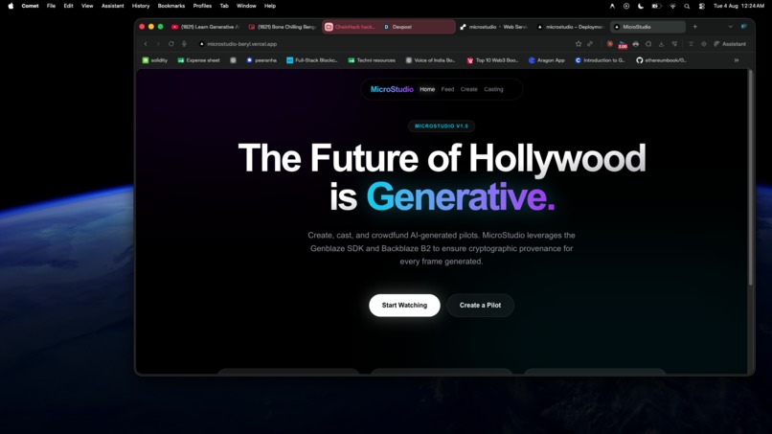Select the active MicroStudio tab
Screen dimensions: 772x434
tap(647, 27)
